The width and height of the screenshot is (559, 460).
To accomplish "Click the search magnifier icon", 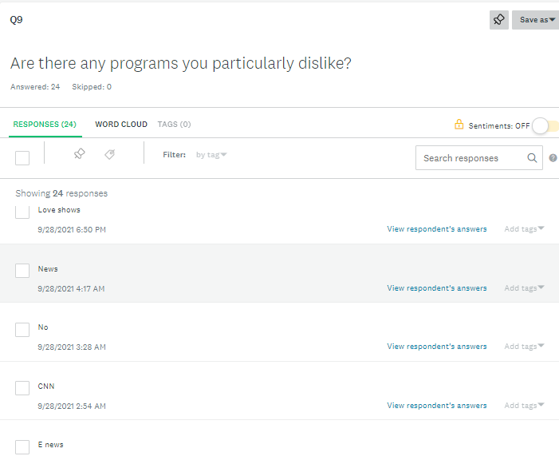I will pos(532,158).
